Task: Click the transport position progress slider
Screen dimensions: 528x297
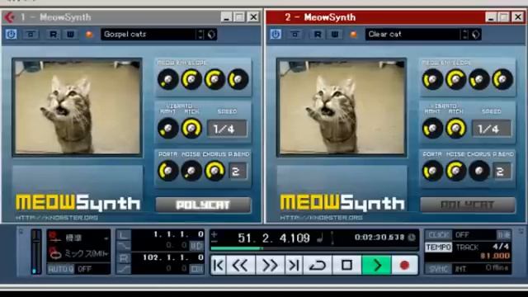Action: coord(313,248)
